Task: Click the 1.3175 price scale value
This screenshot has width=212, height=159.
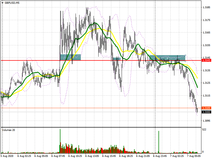Action: [206, 20]
